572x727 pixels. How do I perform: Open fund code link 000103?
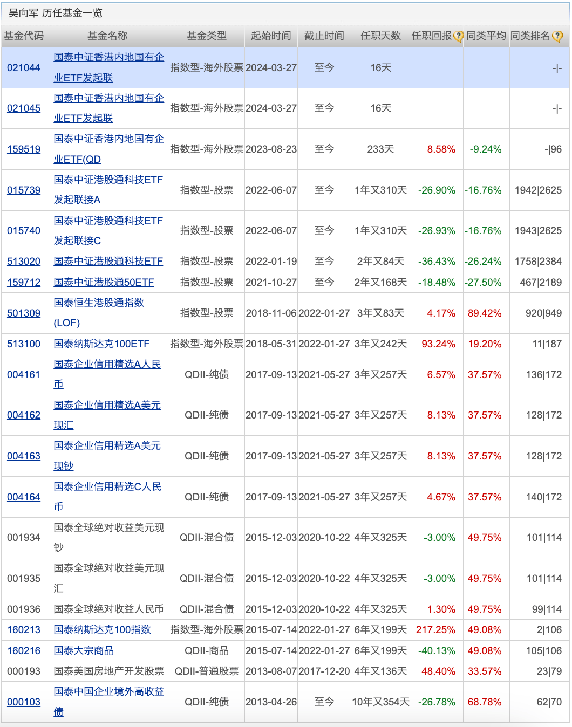[x=24, y=702]
